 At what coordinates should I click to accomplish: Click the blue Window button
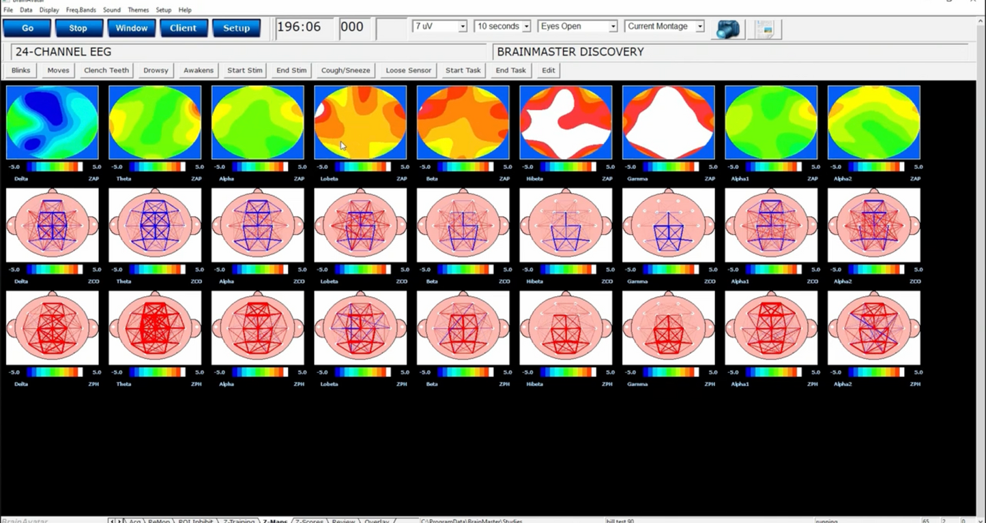pos(131,28)
